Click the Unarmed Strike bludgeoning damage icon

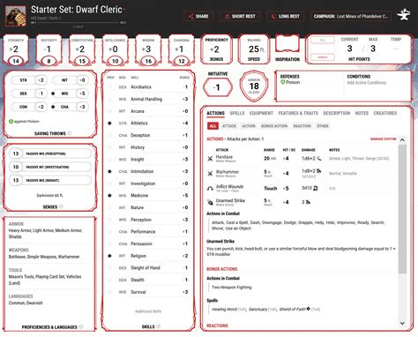coord(308,202)
